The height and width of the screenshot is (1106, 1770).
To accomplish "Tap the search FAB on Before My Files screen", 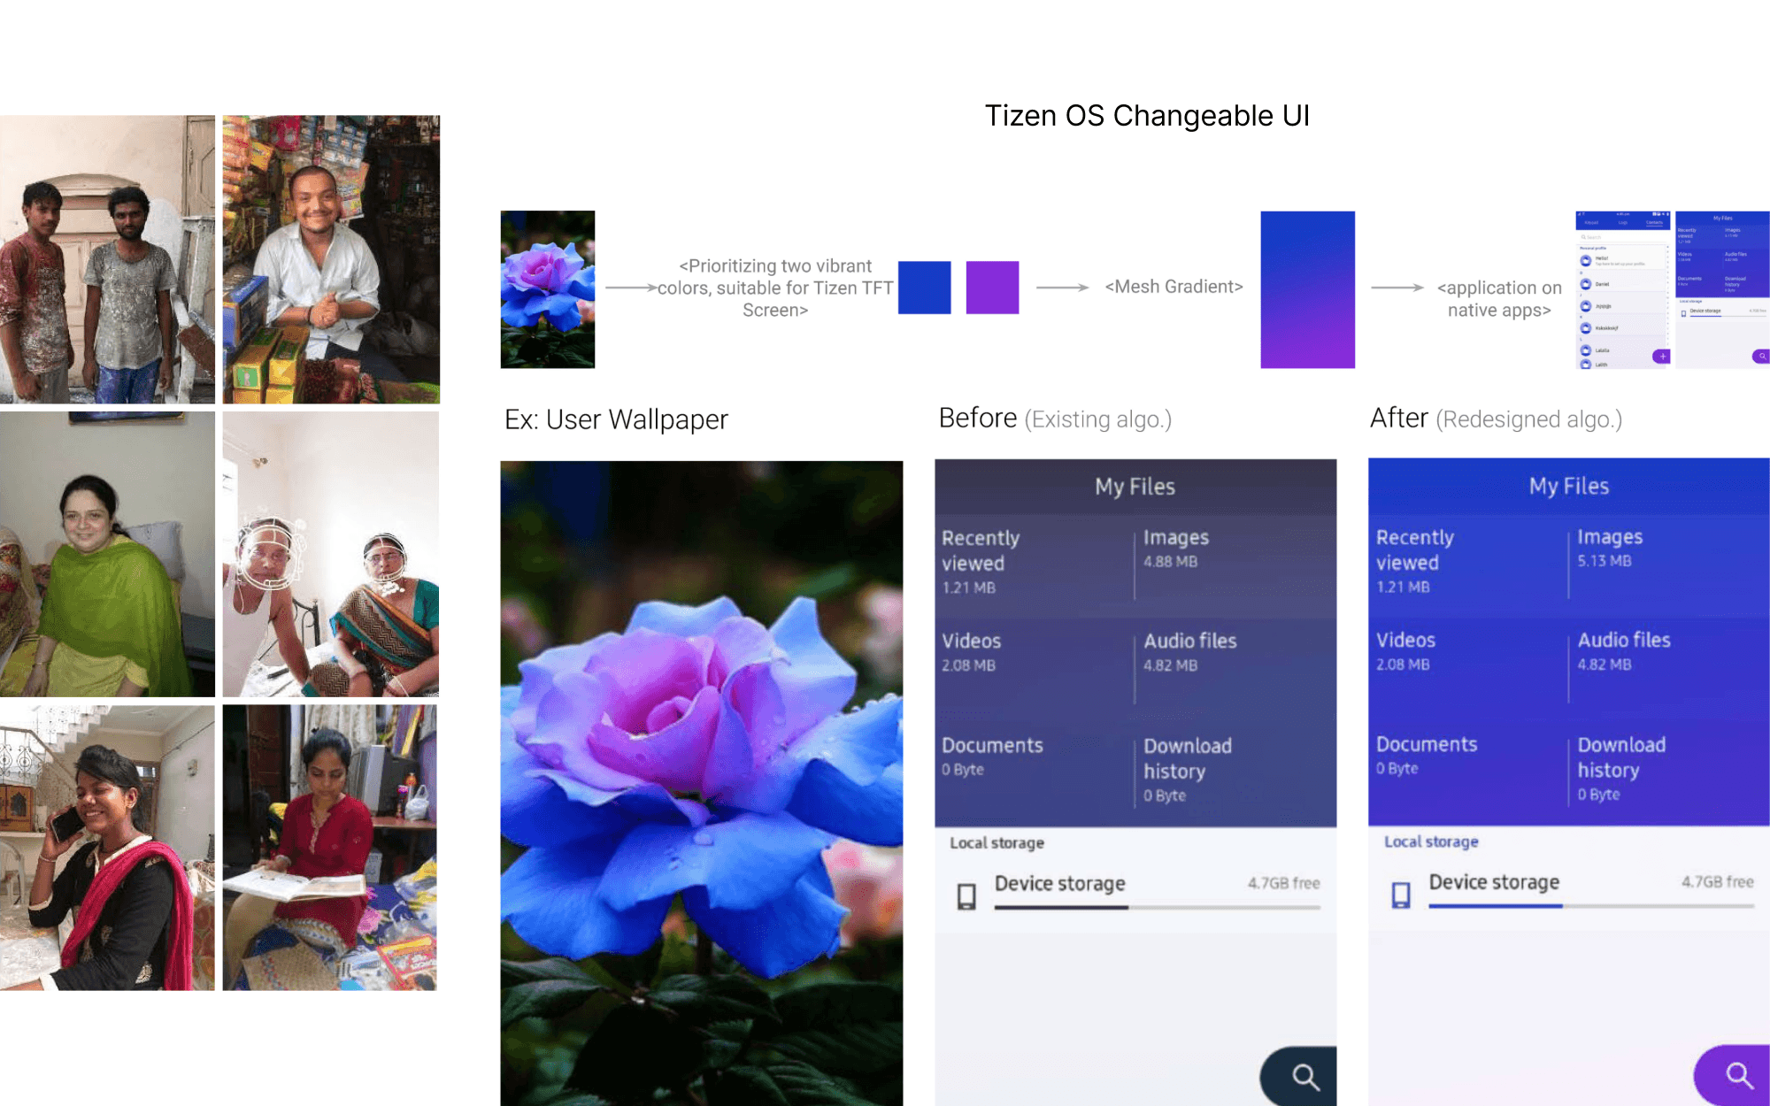I will [x=1302, y=1076].
